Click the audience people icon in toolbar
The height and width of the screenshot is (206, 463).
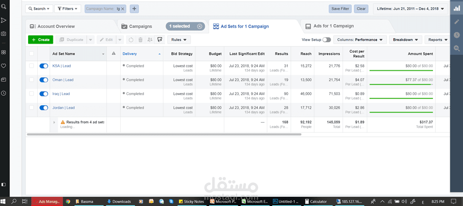150,40
